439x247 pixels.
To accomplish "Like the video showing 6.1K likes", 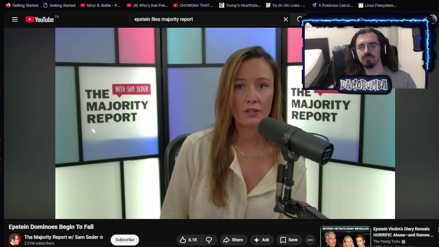I will (189, 240).
